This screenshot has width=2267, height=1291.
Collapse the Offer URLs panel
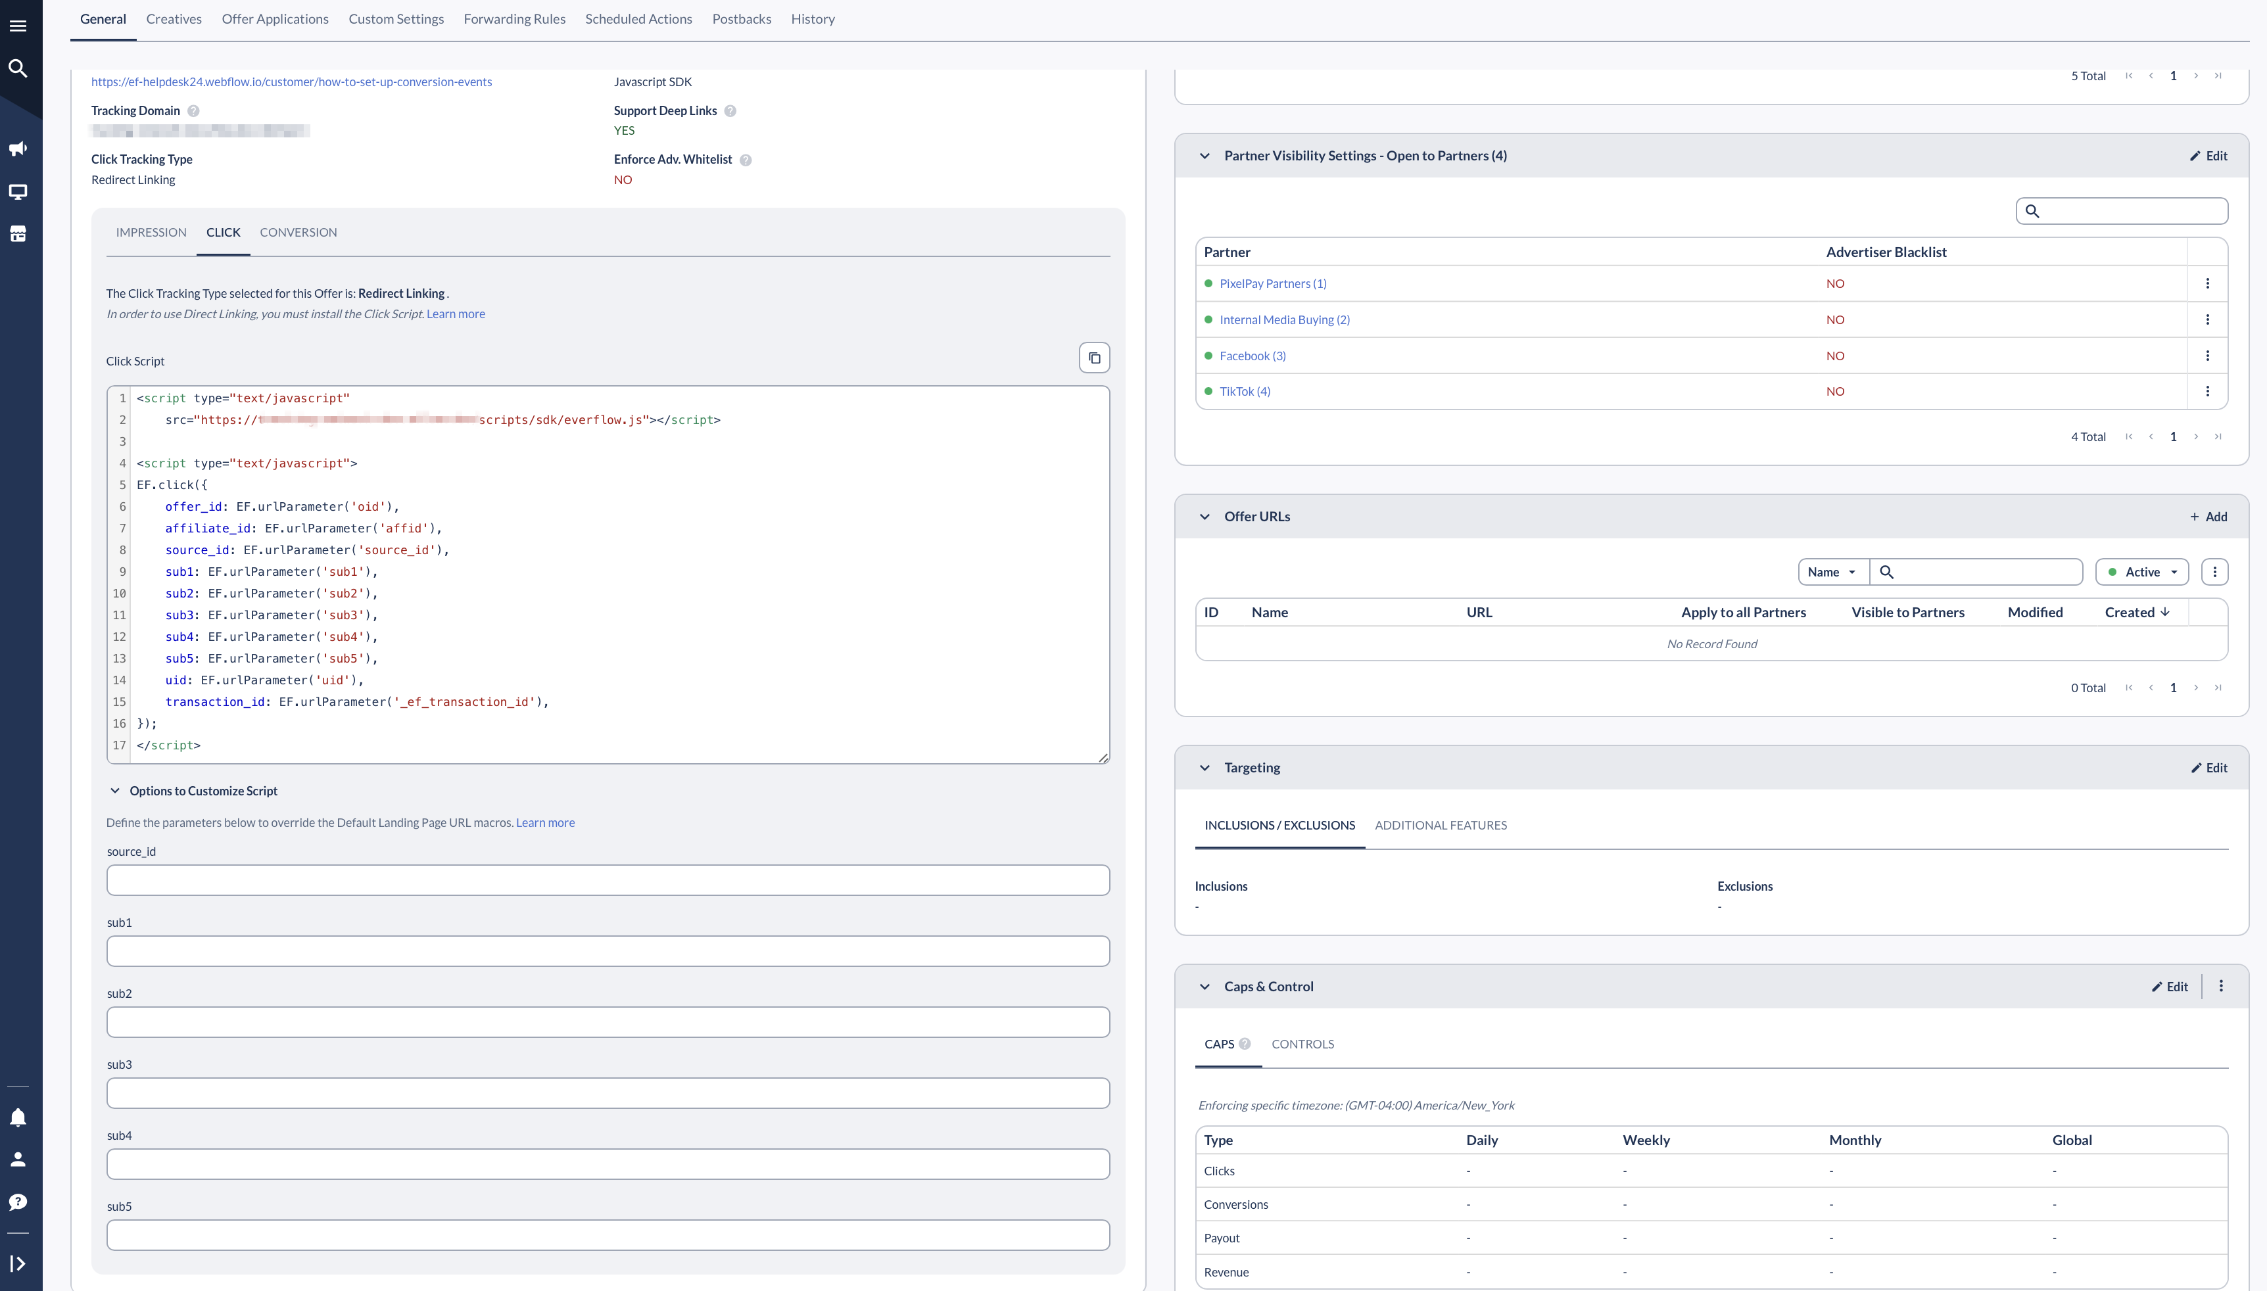[x=1205, y=517]
